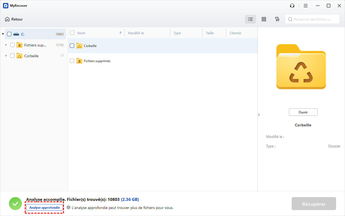Switch to grid thumbnail view
Image resolution: width=345 pixels, height=216 pixels.
[x=264, y=19]
